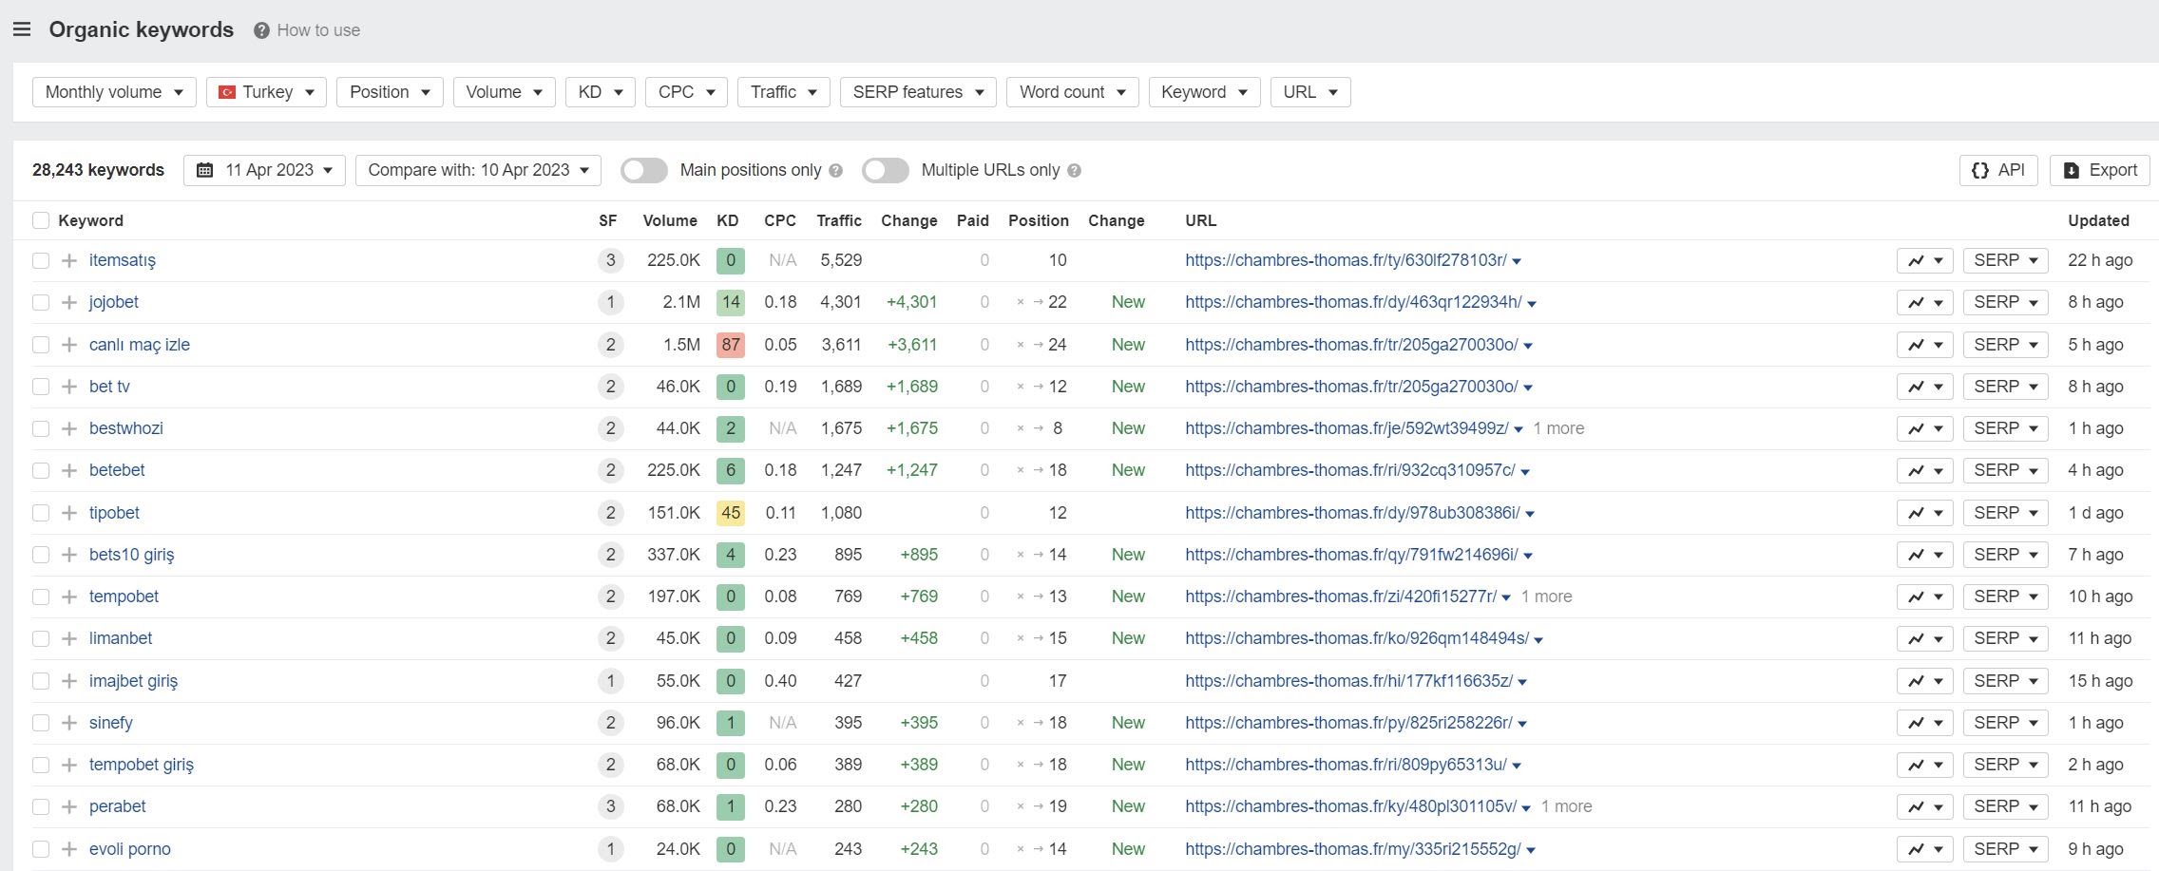Click the 28,243 keywords count text
This screenshot has height=871, width=2159.
(x=98, y=170)
